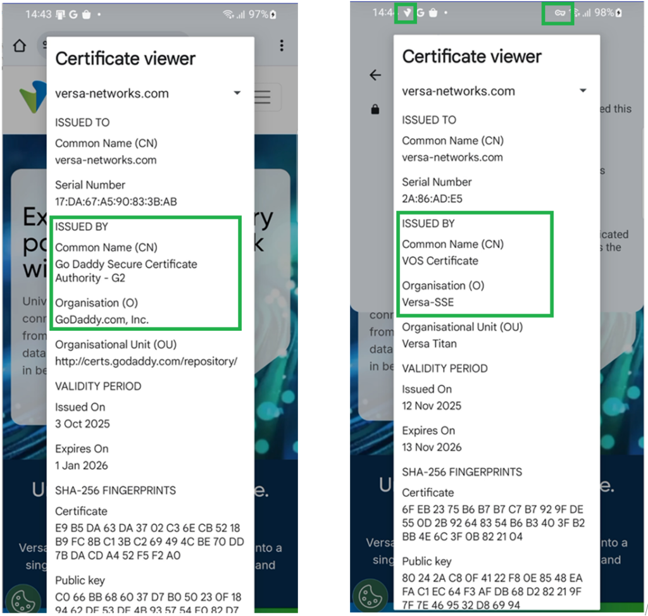The image size is (648, 616).
Task: Click the cookie settings icon in left screenshot
Action: (23, 597)
